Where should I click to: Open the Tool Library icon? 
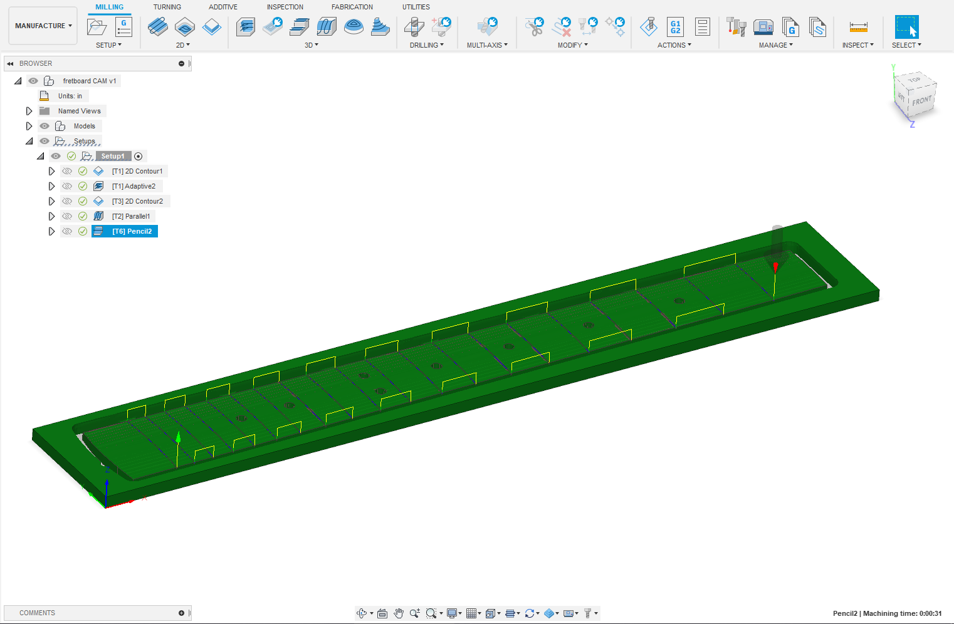pos(736,27)
